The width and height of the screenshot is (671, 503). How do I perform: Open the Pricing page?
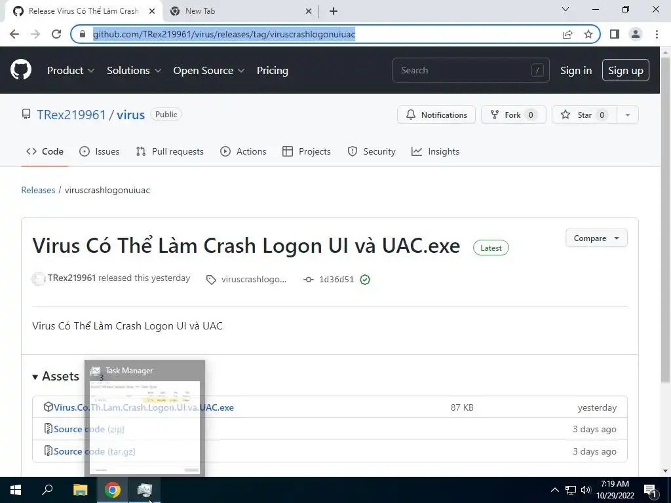272,71
